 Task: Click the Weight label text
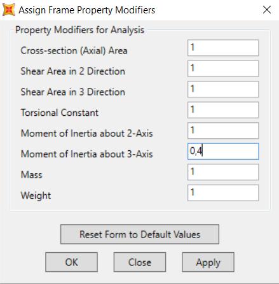pos(36,195)
